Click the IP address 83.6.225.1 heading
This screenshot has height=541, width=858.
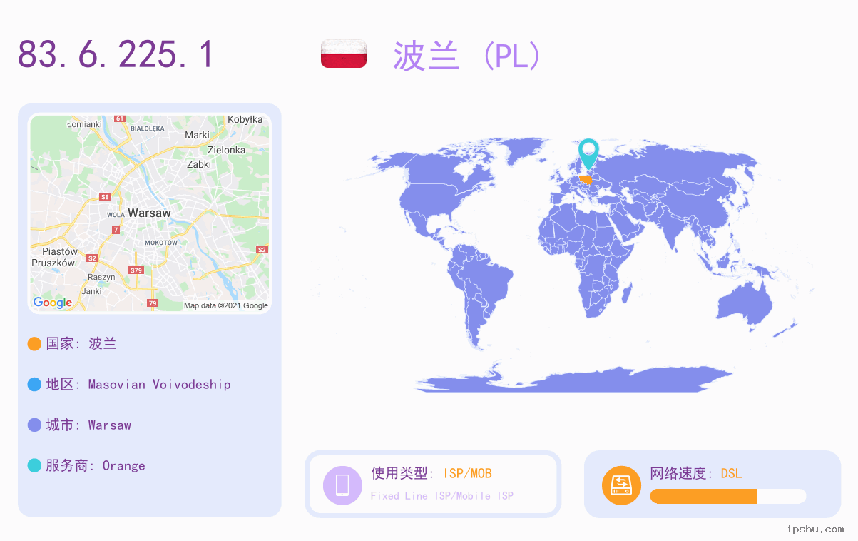(x=116, y=54)
